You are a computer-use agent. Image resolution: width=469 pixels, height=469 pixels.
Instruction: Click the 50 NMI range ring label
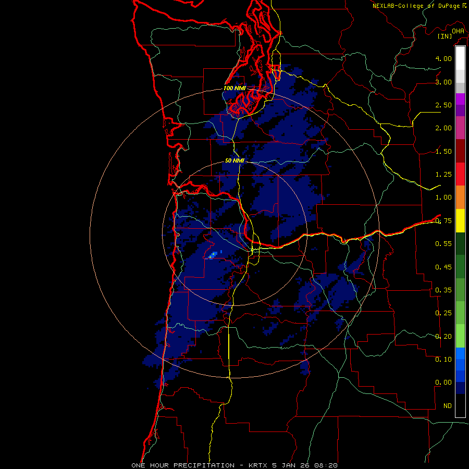pos(234,161)
